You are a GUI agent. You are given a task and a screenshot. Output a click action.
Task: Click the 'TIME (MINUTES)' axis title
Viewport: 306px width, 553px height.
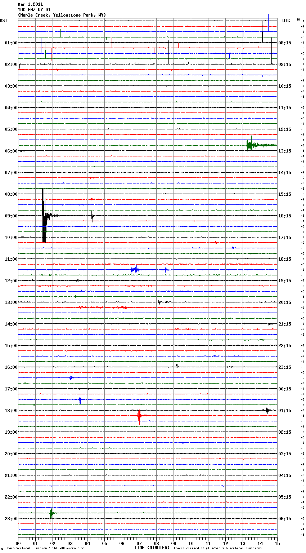[152, 548]
